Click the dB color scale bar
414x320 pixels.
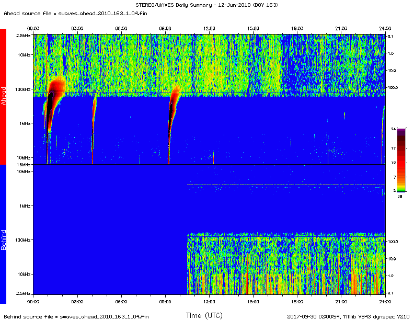click(x=400, y=159)
